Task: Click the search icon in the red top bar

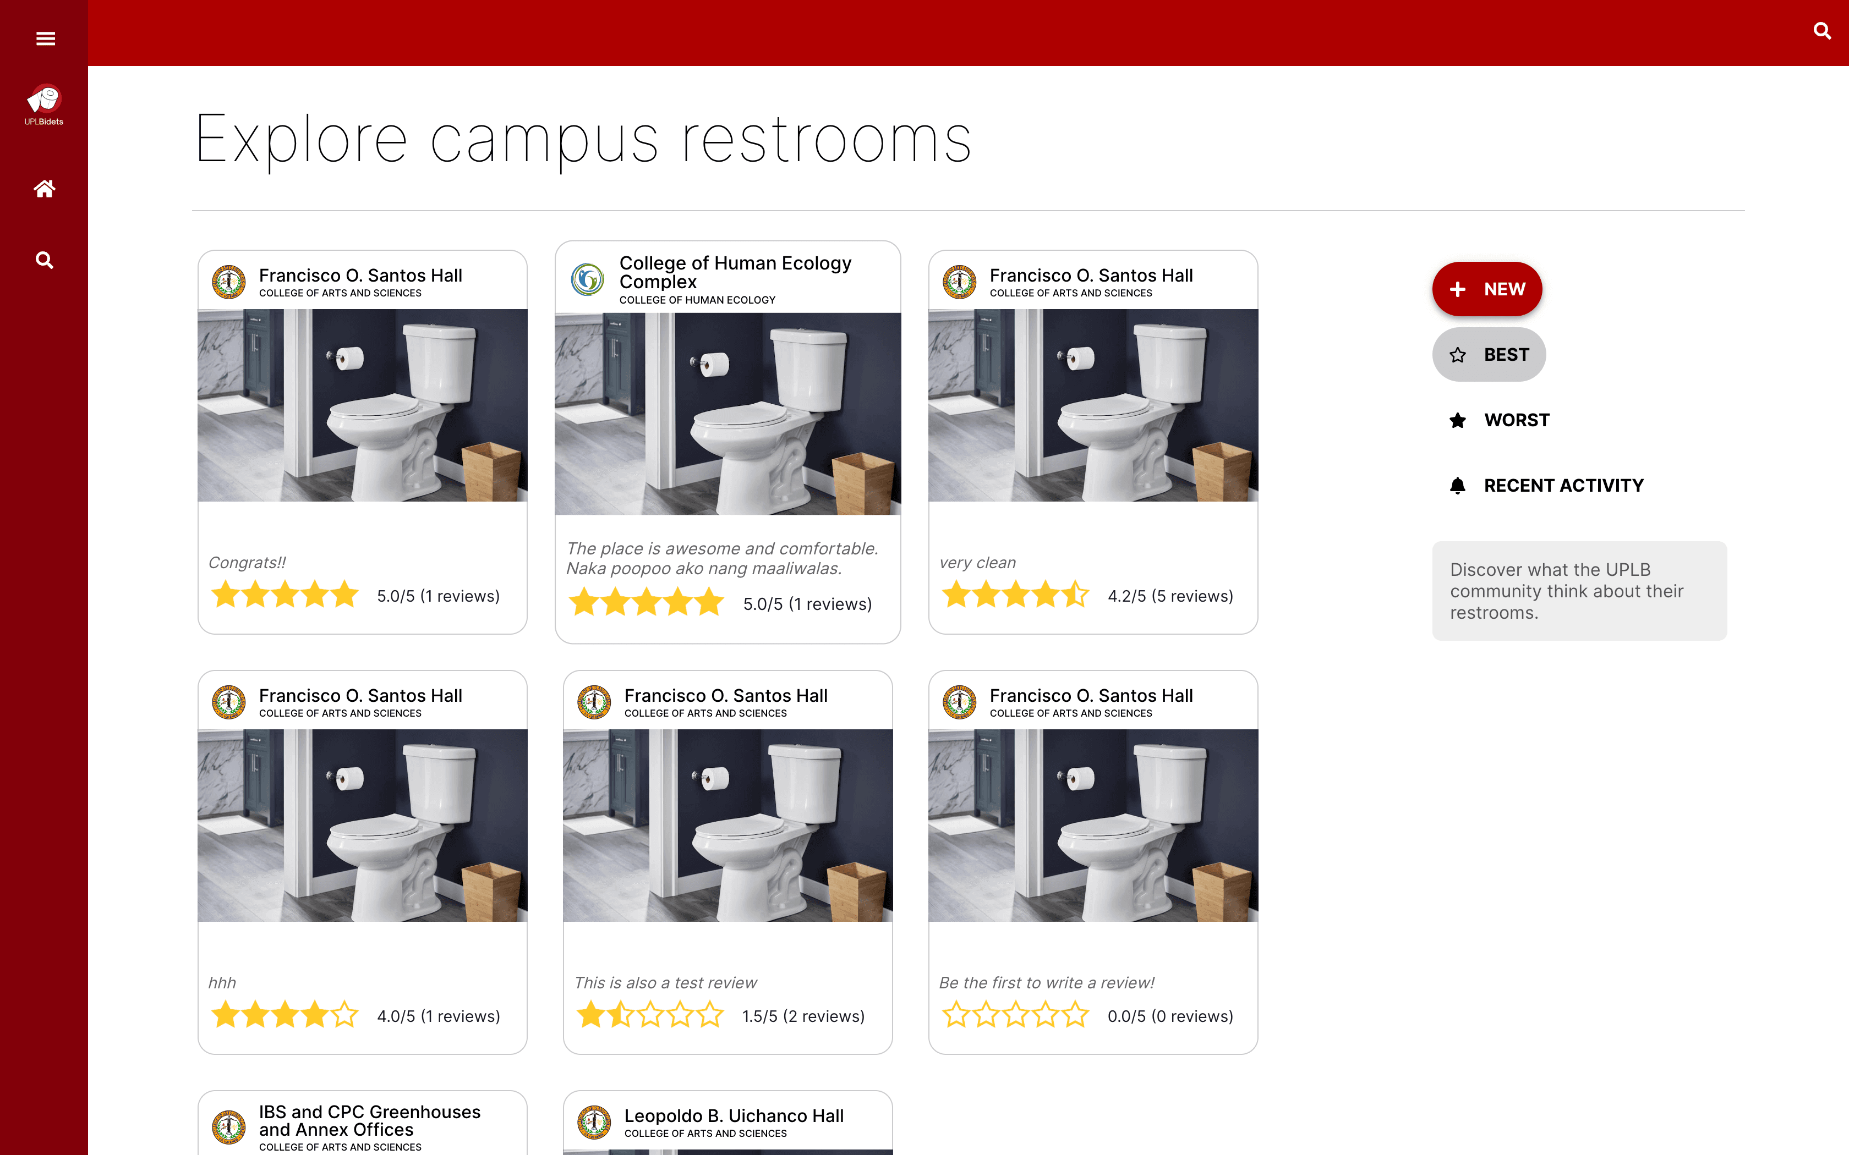Action: tap(1822, 31)
